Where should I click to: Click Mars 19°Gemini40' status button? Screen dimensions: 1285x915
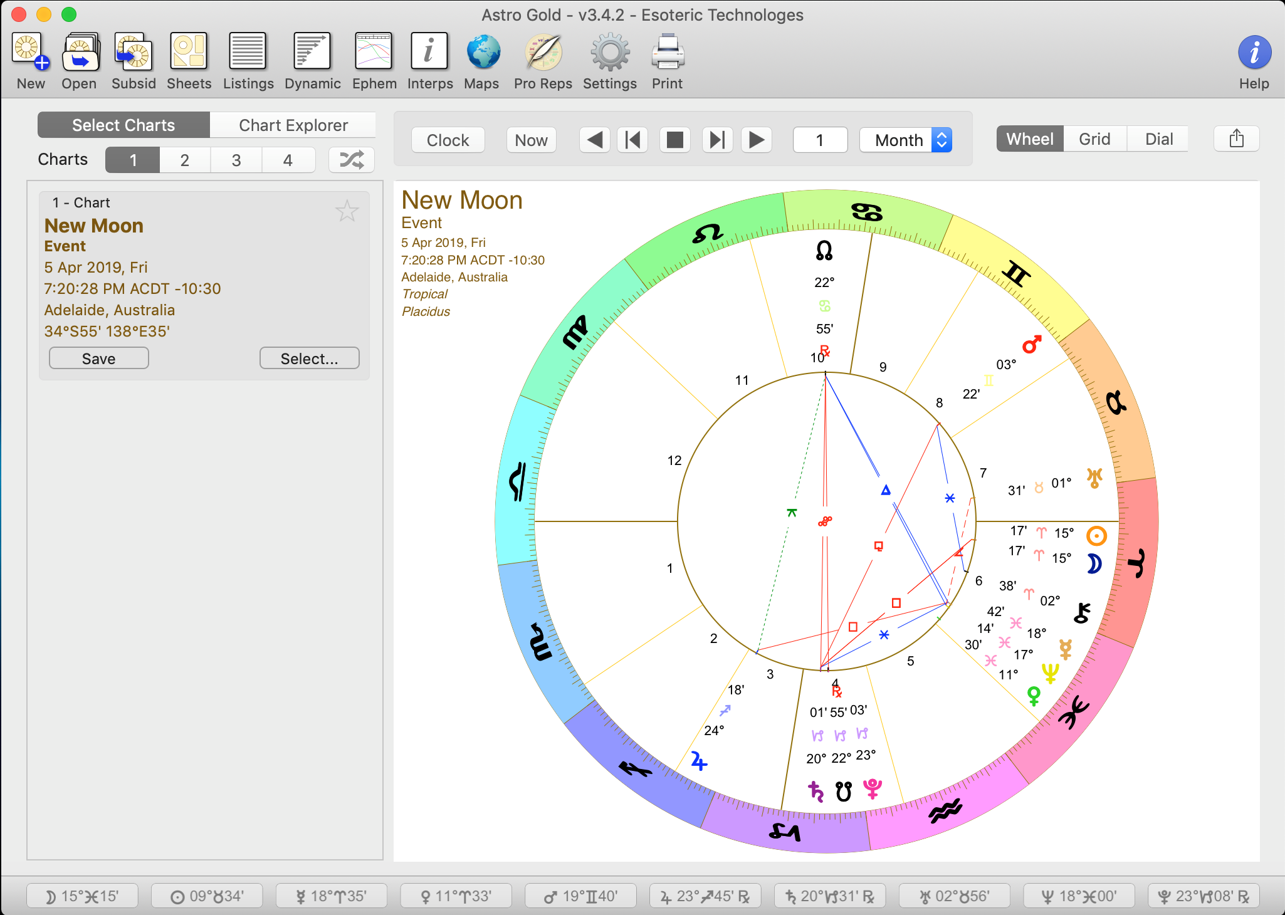[x=581, y=896]
